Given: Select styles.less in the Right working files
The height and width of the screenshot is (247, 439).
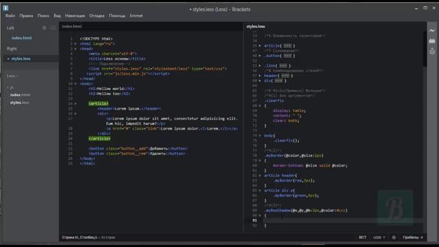Looking at the screenshot, I should [21, 58].
